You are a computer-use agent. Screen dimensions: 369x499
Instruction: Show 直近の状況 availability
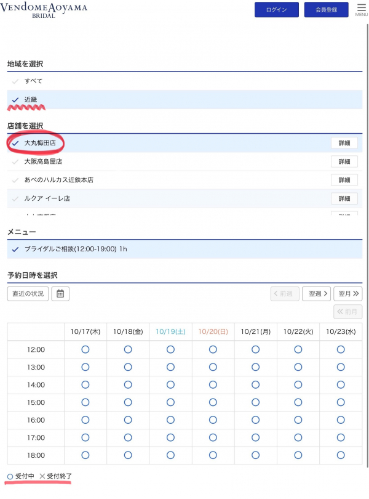pyautogui.click(x=28, y=293)
